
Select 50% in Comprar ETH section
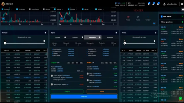[73, 63]
